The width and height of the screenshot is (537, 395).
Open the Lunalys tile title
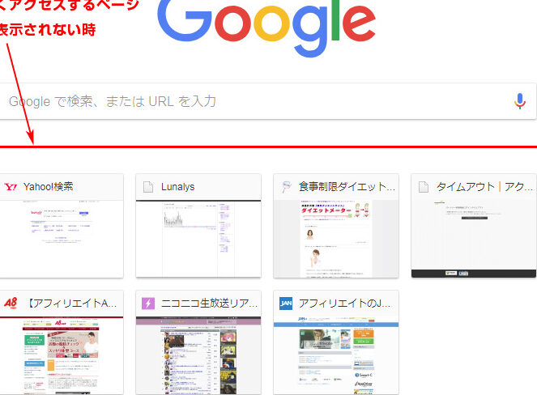click(177, 187)
